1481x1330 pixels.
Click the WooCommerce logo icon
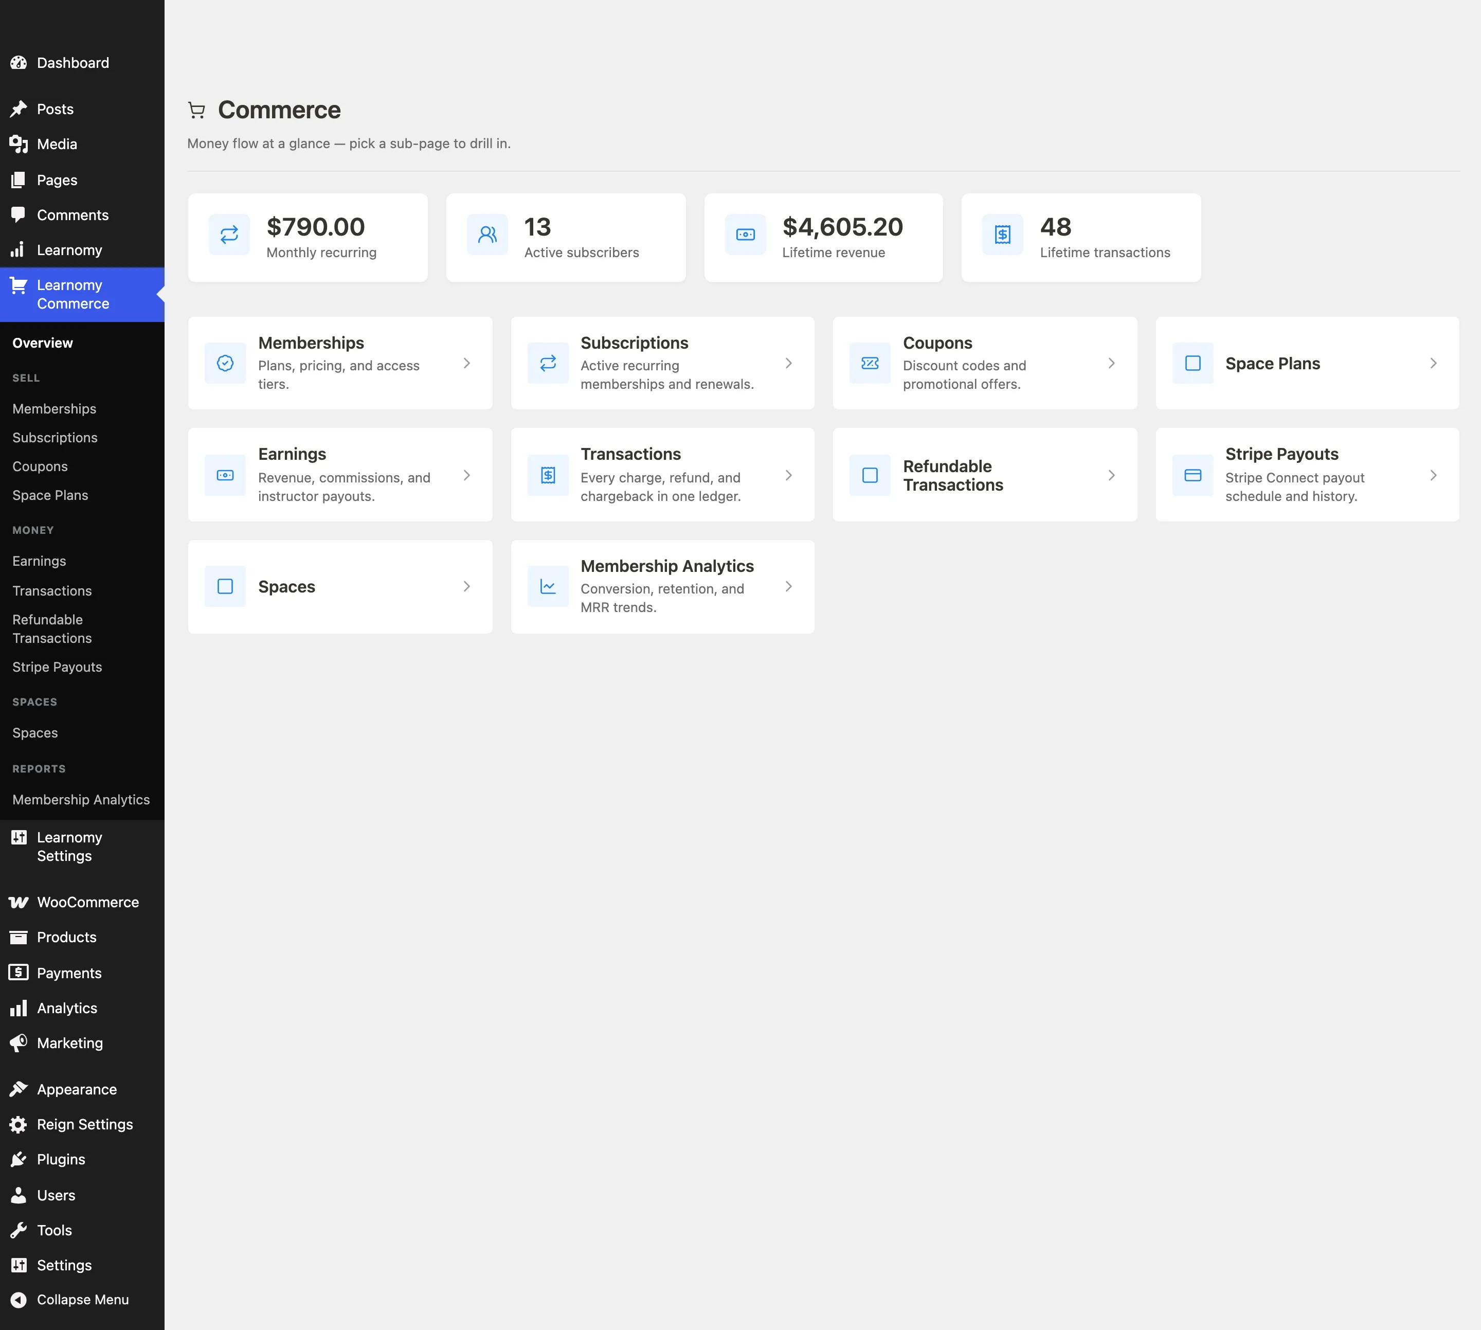19,903
